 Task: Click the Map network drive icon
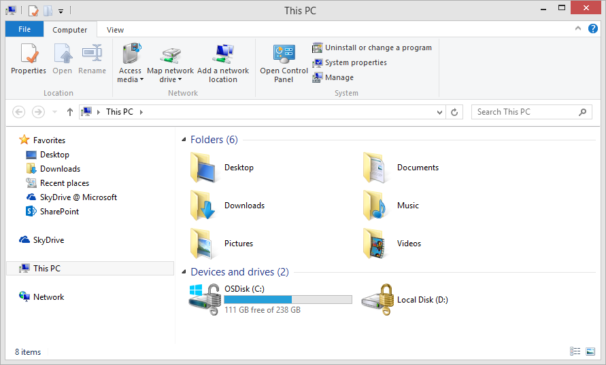coord(170,56)
